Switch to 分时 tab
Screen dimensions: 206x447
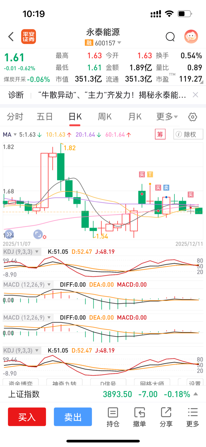[15, 117]
